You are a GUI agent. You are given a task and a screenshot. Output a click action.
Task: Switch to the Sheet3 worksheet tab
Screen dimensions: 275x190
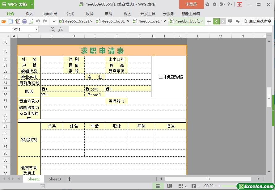55,179
